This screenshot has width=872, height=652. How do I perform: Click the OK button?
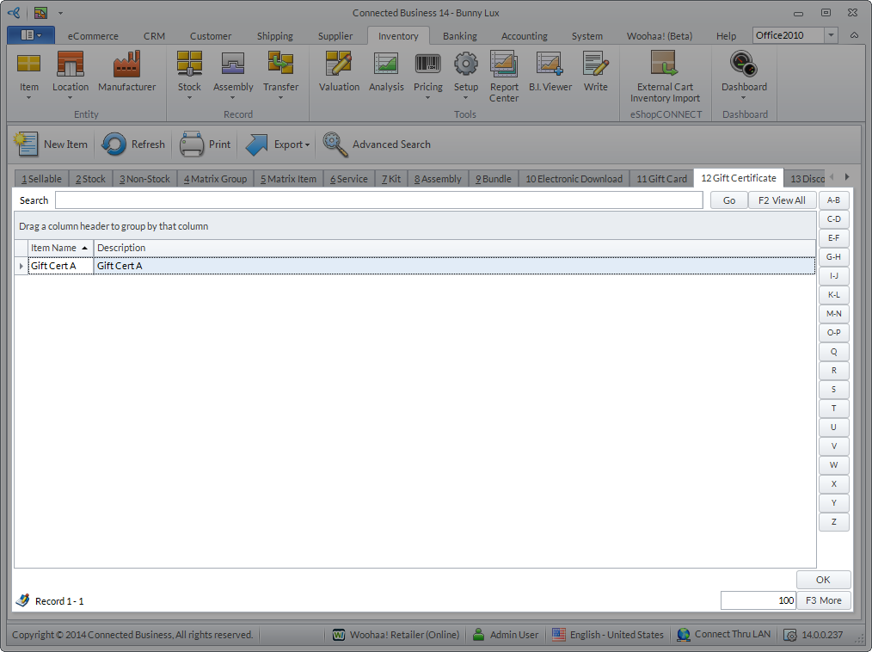[823, 580]
